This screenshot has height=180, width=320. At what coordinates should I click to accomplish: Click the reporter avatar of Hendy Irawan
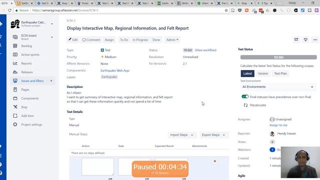[272, 133]
